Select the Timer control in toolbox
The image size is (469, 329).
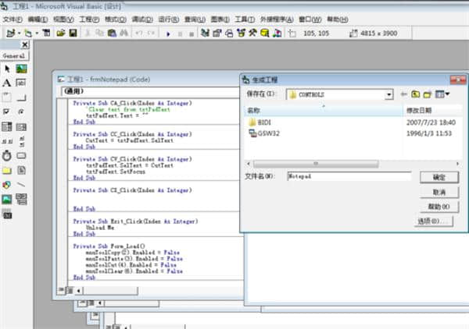click(7, 156)
